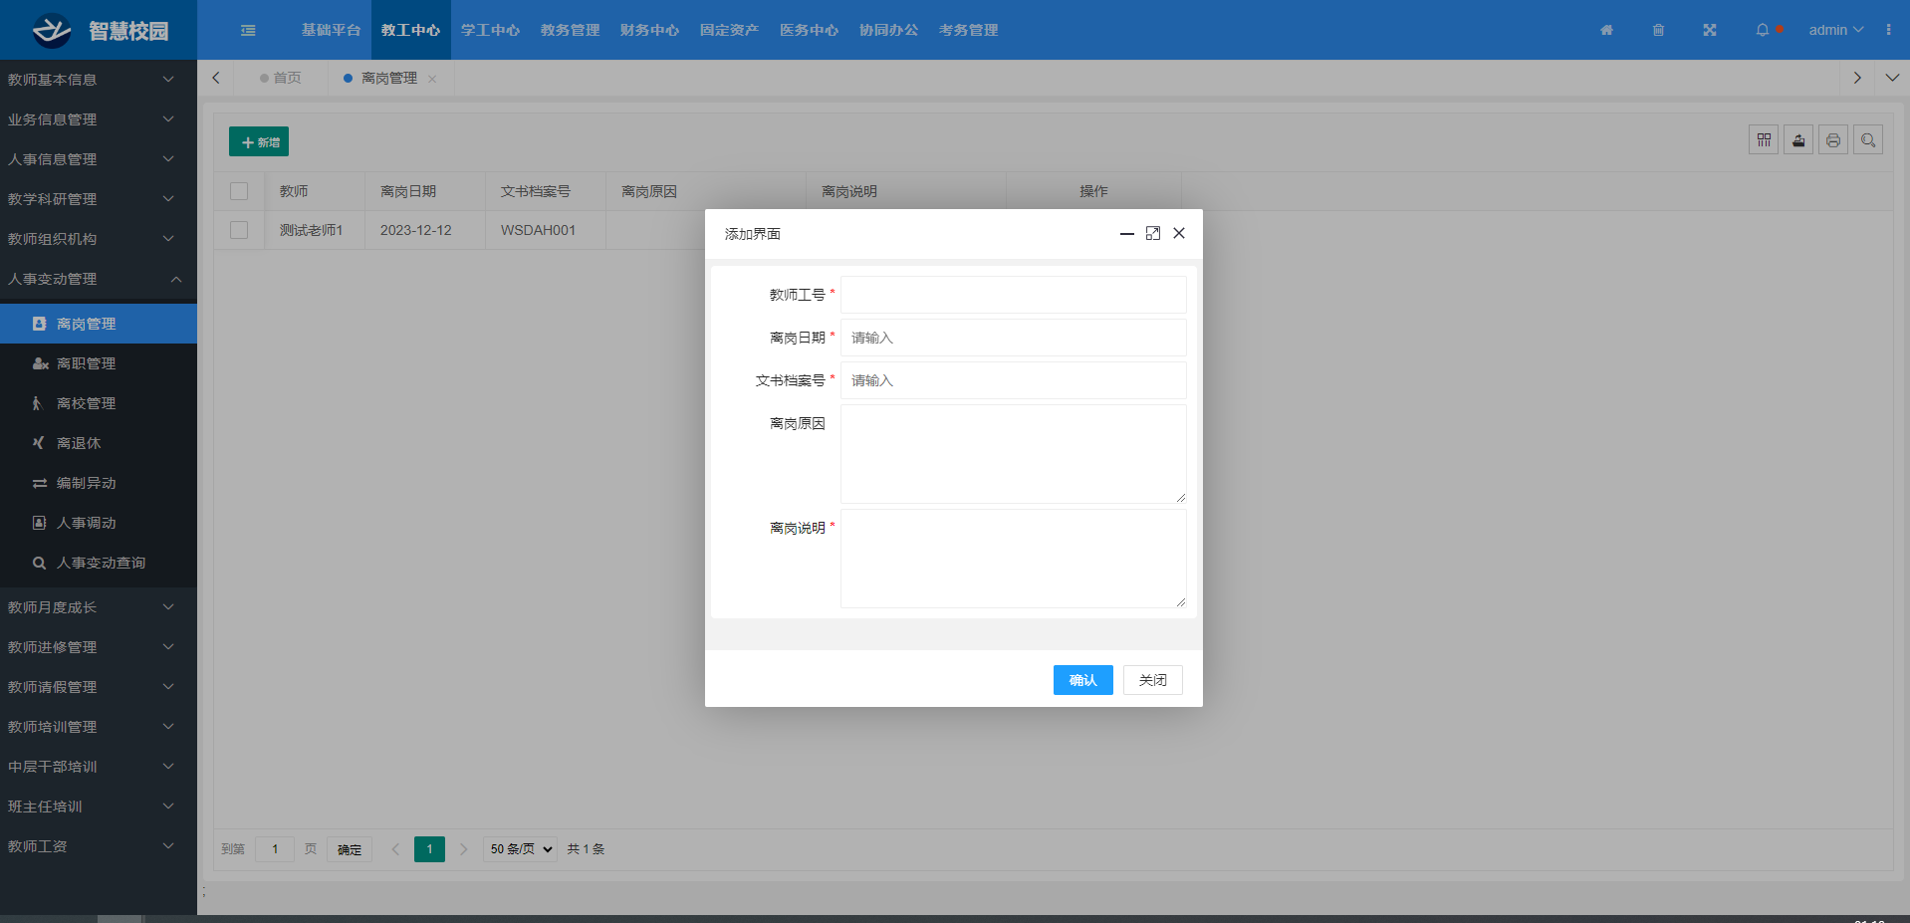Click the 离岗日期 input field
This screenshot has height=923, width=1910.
point(1013,338)
